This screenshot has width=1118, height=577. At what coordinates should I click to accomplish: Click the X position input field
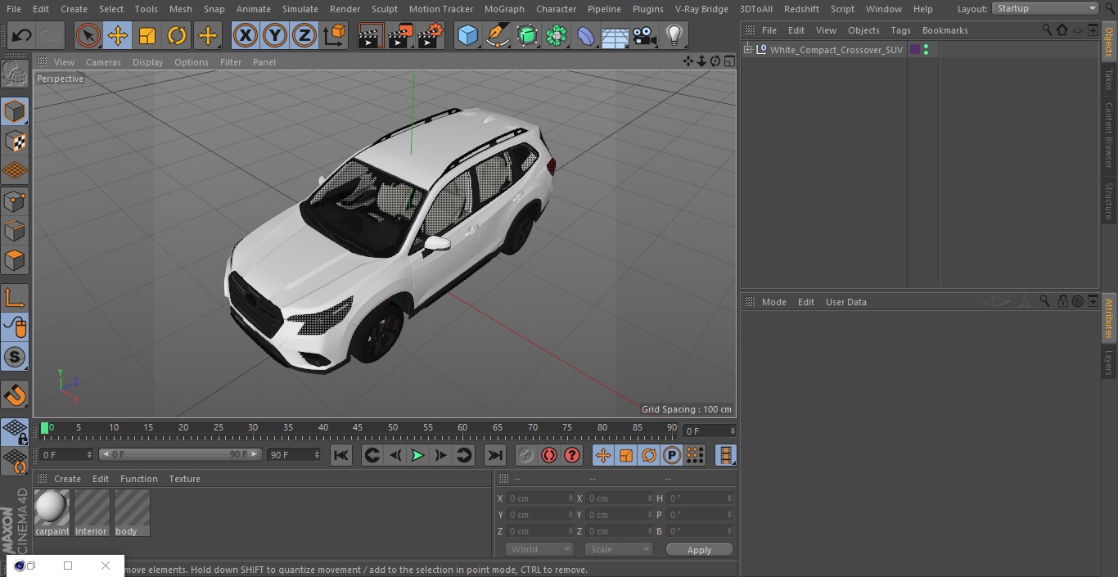click(540, 498)
